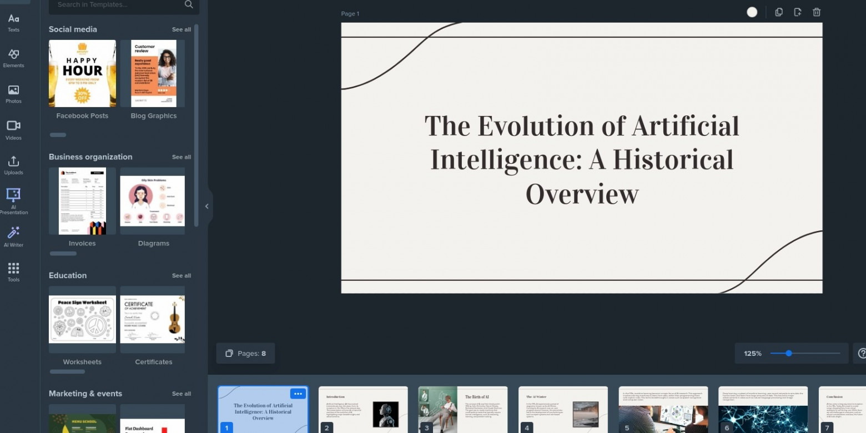Open the AI Writer tool
Viewport: 866px width, 433px height.
point(13,236)
